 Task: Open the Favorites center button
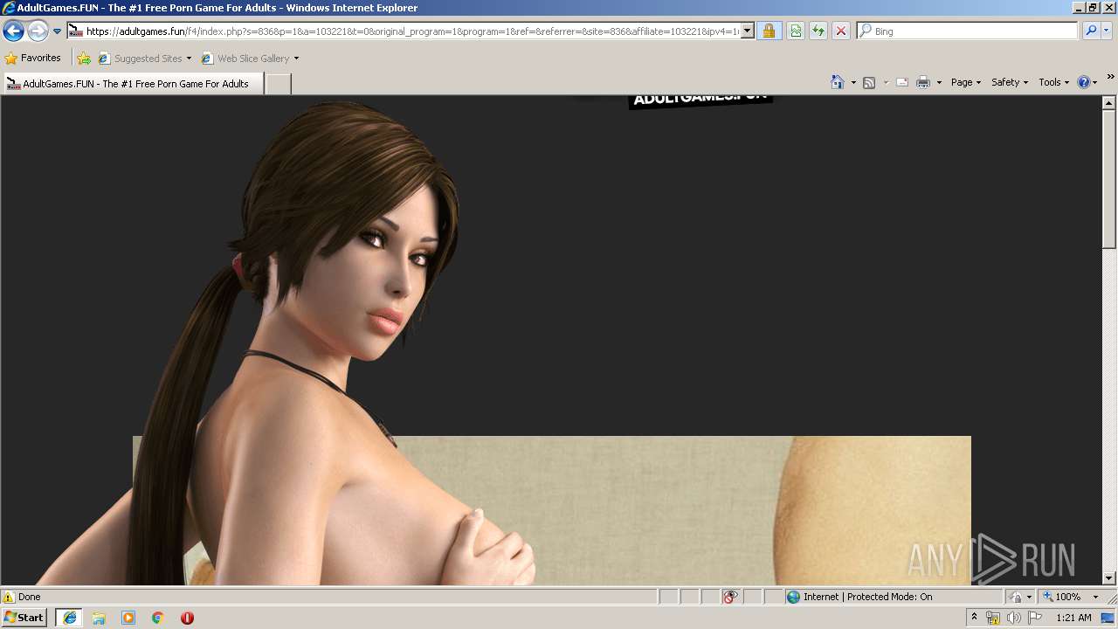(x=33, y=58)
